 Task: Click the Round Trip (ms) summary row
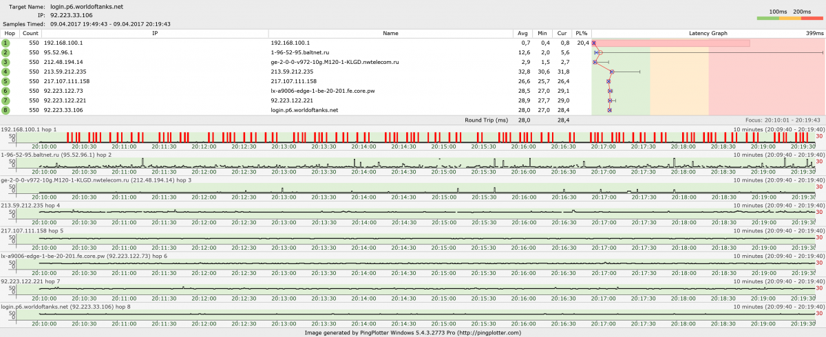coord(486,120)
